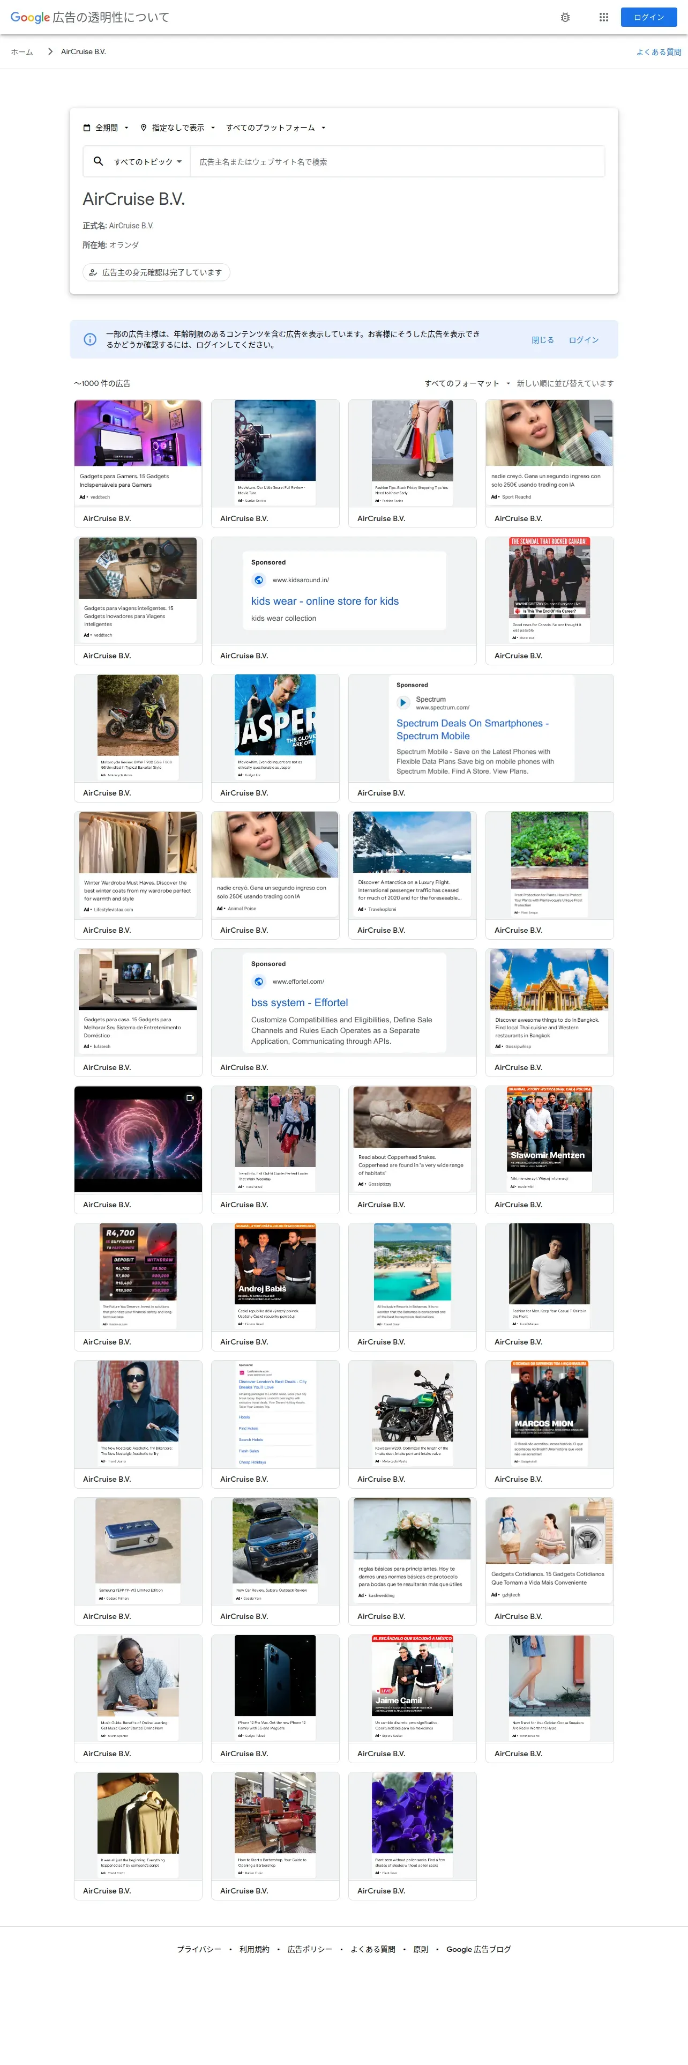Open the R4,700 deposit table ad card
The image size is (688, 2065).
(x=138, y=1287)
